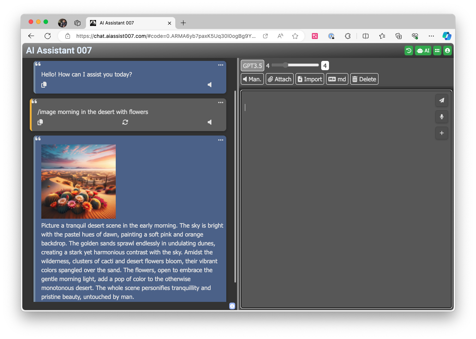476x339 pixels.
Task: Toggle the GPT3.5 model button
Action: tap(252, 66)
